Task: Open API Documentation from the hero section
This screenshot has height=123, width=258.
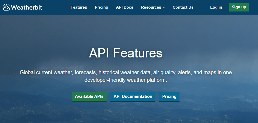Action: pos(133,97)
